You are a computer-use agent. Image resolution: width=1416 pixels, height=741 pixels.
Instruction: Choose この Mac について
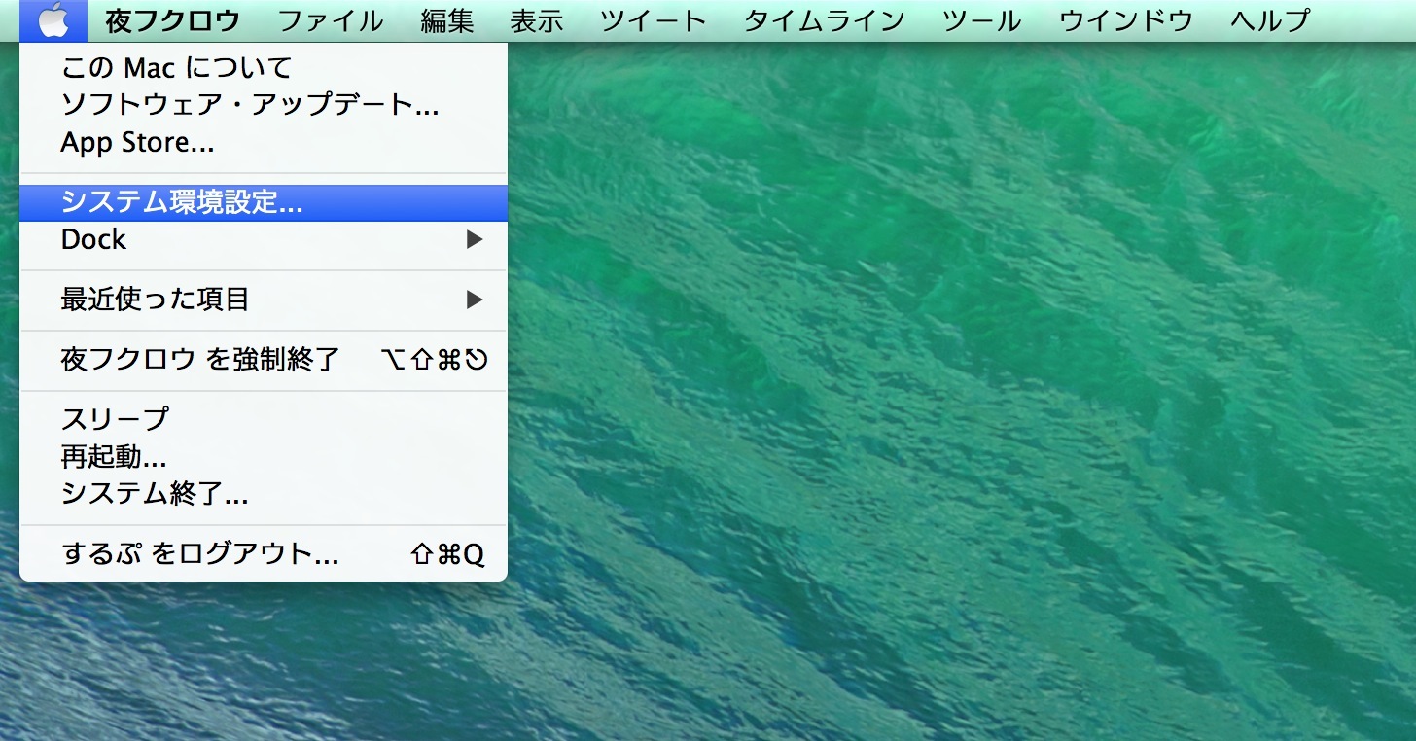[x=264, y=68]
